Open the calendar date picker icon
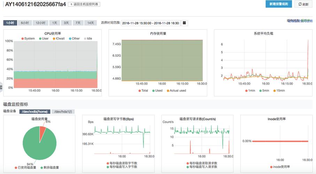Image resolution: width=316 pixels, height=174 pixels. pyautogui.click(x=184, y=23)
